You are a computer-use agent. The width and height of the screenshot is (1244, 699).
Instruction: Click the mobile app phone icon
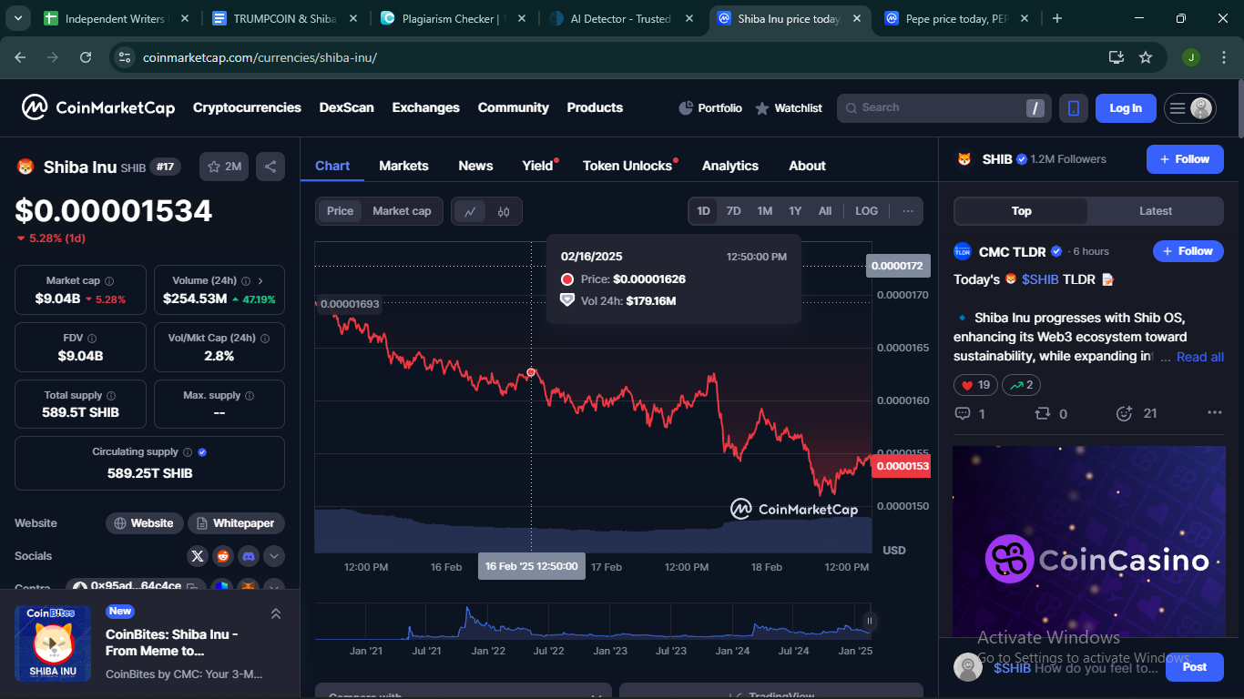tap(1074, 108)
